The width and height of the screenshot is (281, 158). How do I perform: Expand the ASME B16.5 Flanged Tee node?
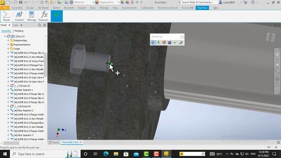[x=8, y=65]
